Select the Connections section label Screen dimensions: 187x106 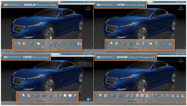pos(41,49)
